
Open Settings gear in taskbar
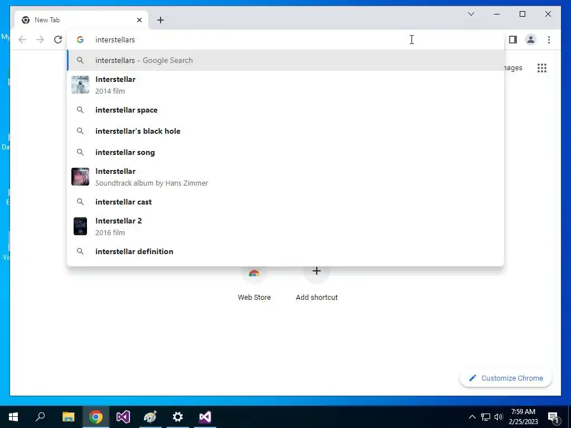[178, 417]
